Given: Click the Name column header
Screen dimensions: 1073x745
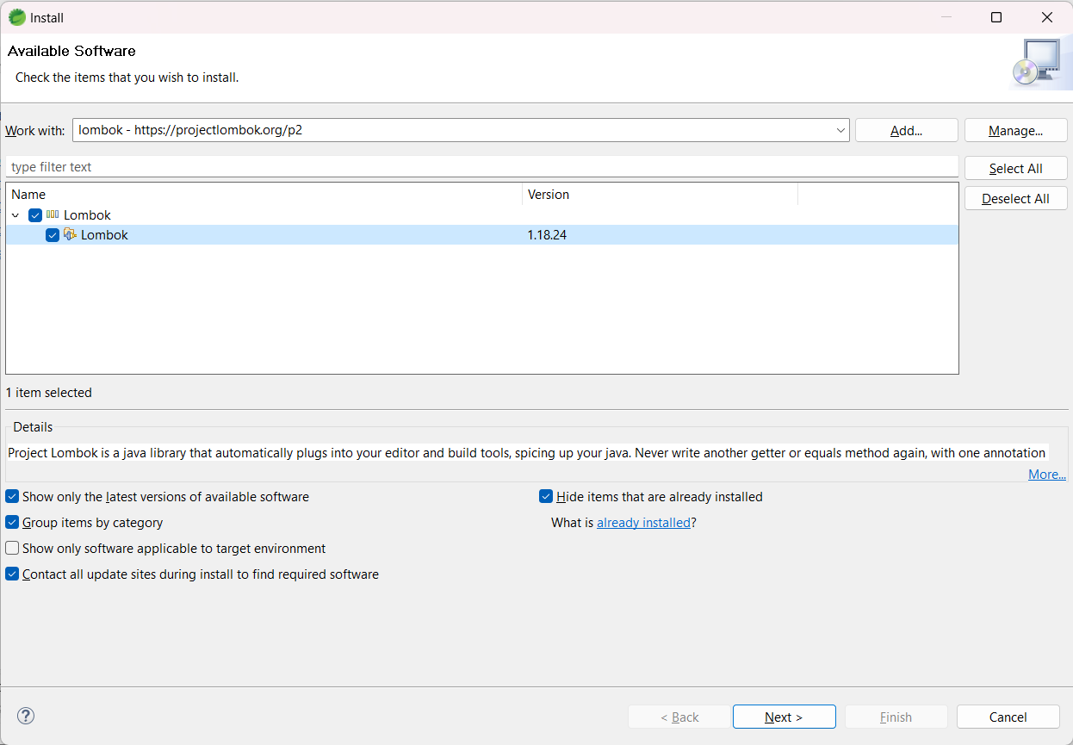Looking at the screenshot, I should pos(264,195).
